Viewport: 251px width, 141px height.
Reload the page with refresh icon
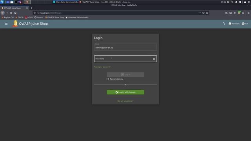pyautogui.click(x=11, y=13)
